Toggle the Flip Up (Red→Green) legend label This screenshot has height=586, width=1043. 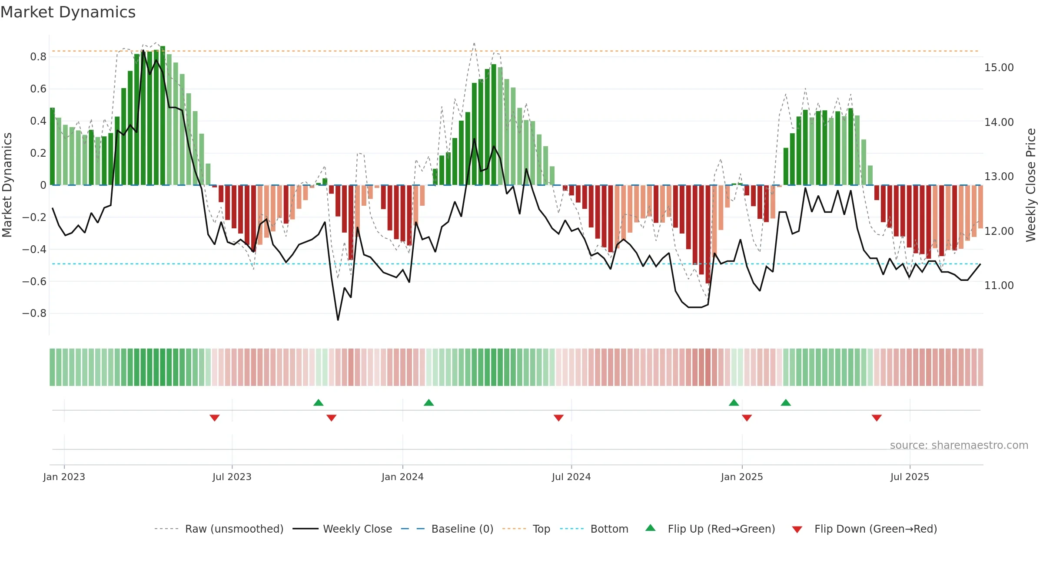tap(721, 529)
